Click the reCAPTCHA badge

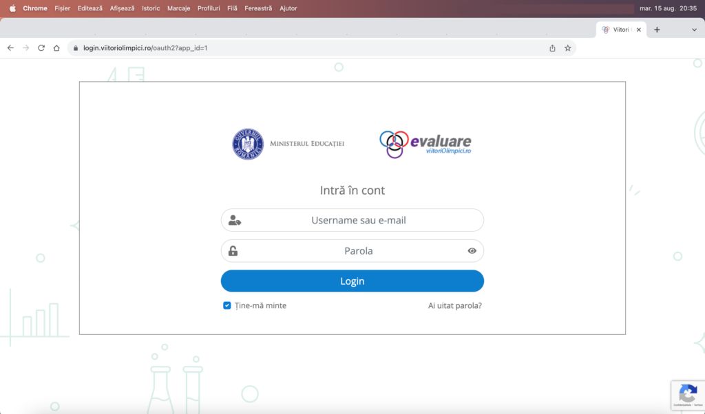pyautogui.click(x=687, y=395)
